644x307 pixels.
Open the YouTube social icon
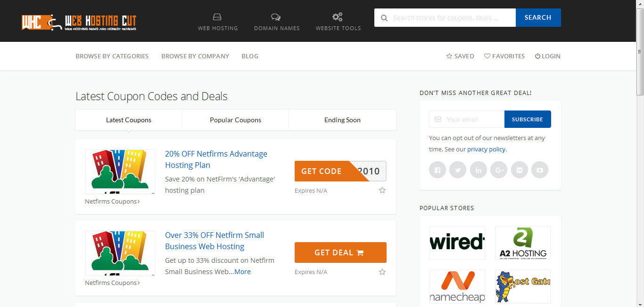tap(540, 170)
